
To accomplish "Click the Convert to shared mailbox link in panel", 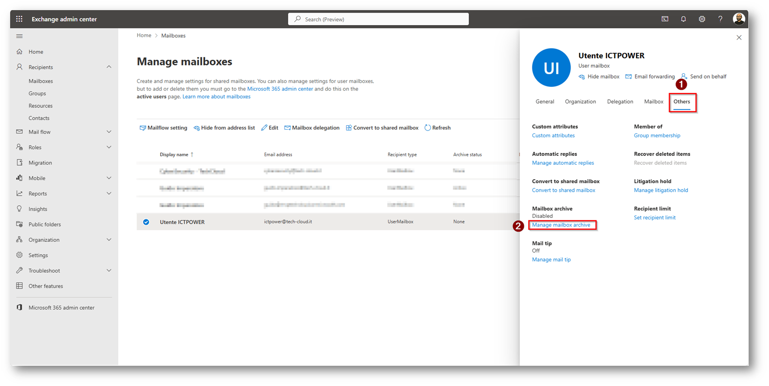I will (563, 190).
